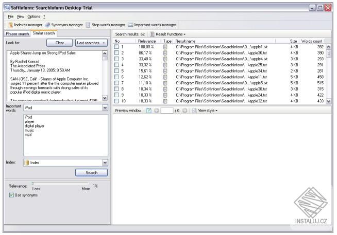Click the file type icon for apple5.txt
This screenshot has height=235, width=337.
(165, 83)
